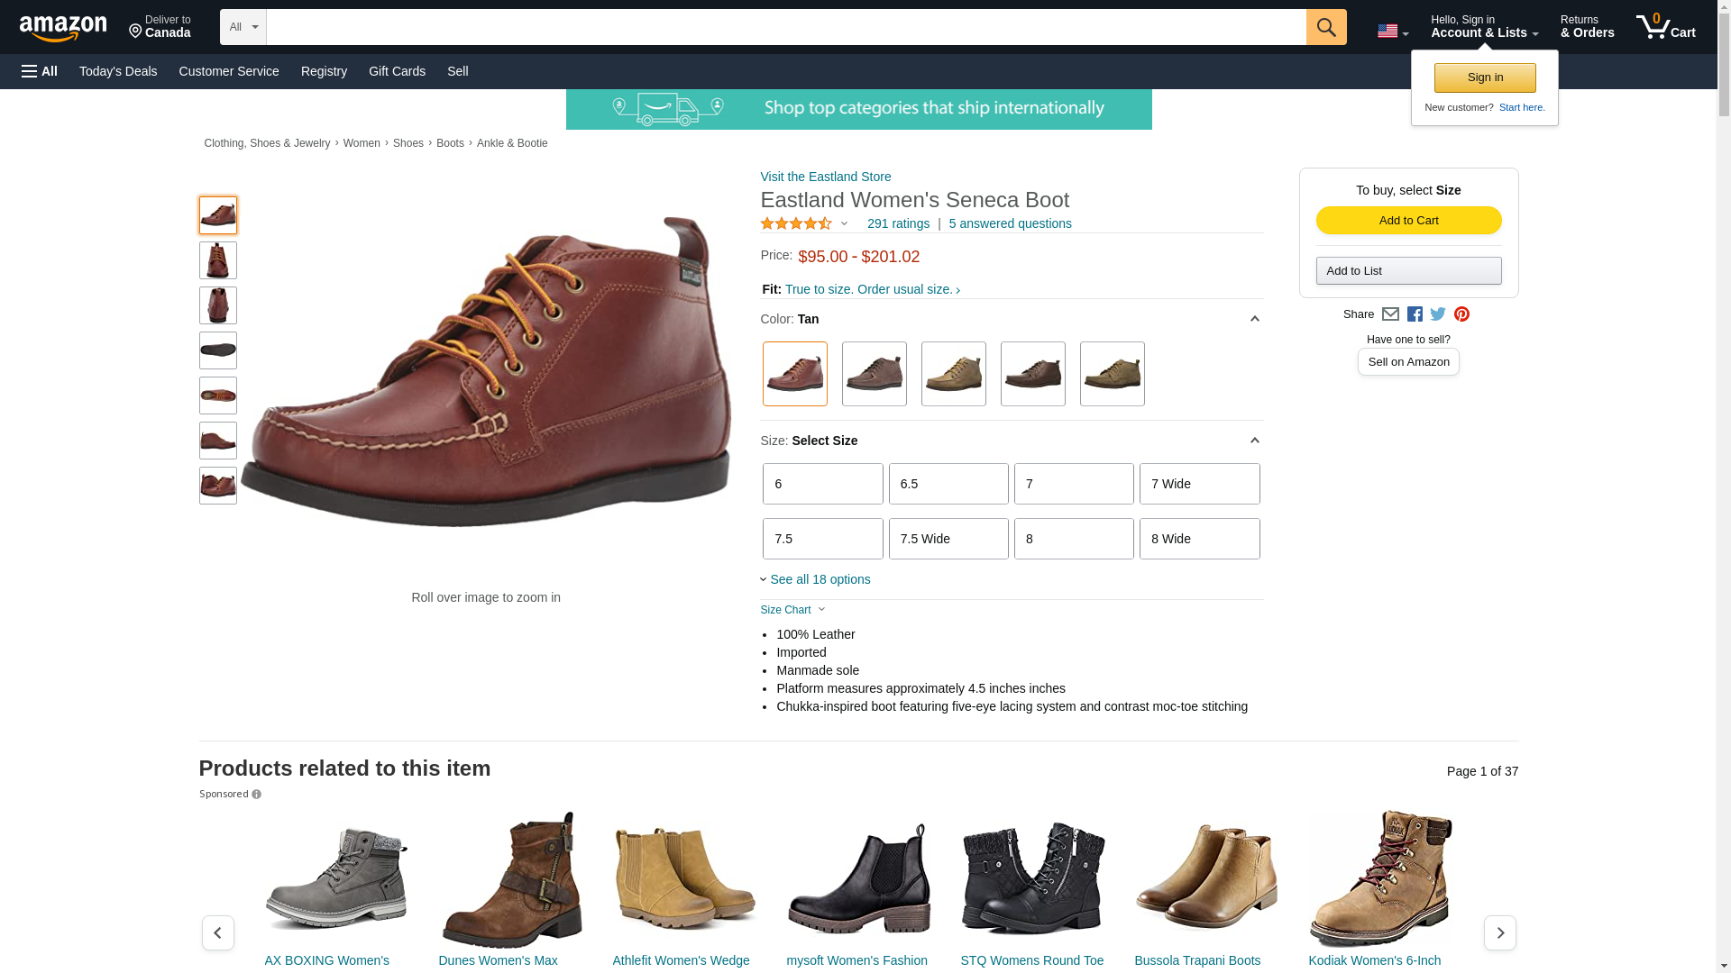This screenshot has height=973, width=1731.
Task: Open the All hamburger menu
Action: (40, 71)
